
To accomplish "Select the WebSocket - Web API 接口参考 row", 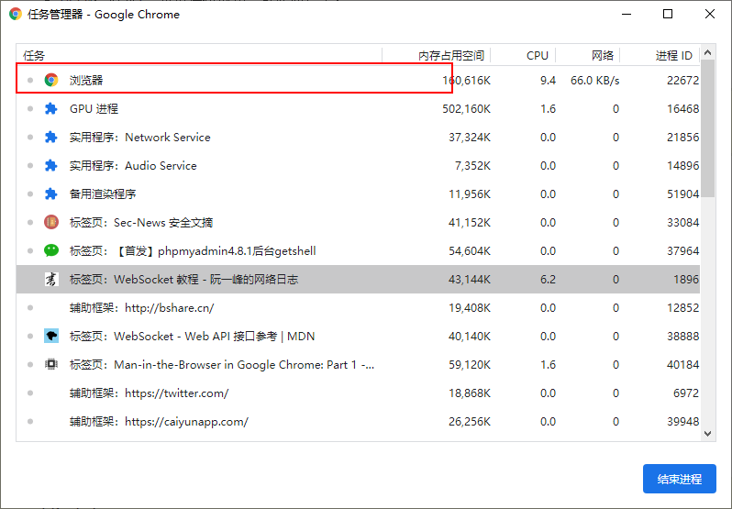I will click(358, 337).
